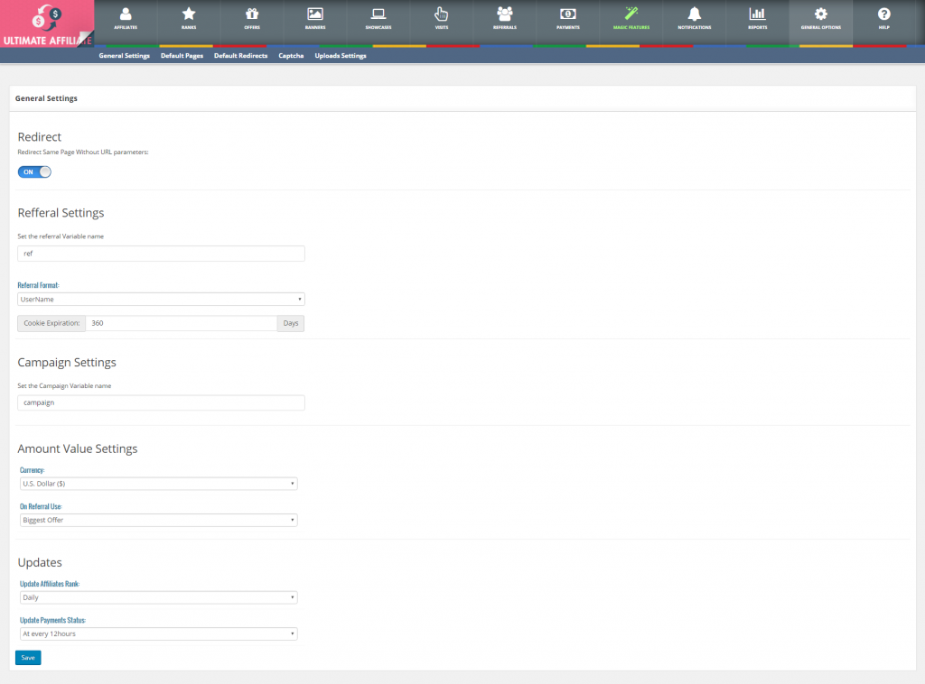Click the Ultimate Affiliate logo
Viewport: 925px width, 684px height.
pyautogui.click(x=47, y=23)
